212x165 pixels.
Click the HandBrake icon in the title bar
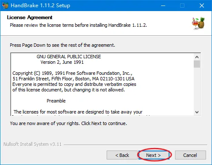(5, 6)
